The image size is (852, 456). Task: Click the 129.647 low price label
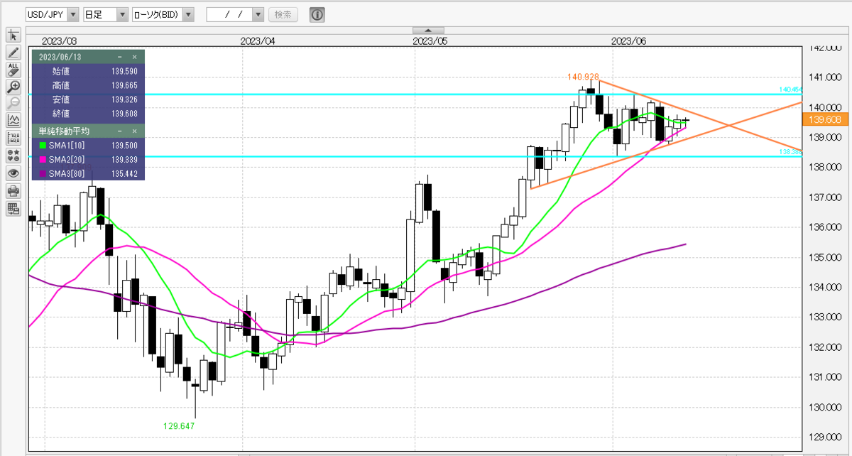click(179, 426)
